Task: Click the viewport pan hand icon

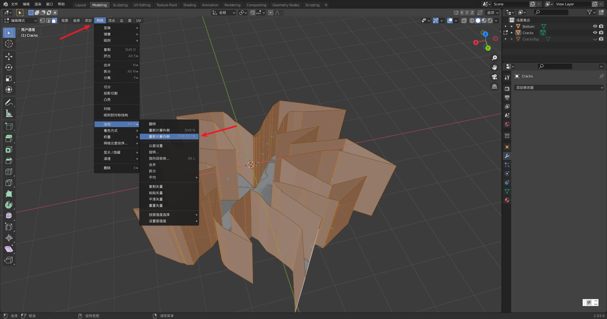Action: [x=494, y=67]
